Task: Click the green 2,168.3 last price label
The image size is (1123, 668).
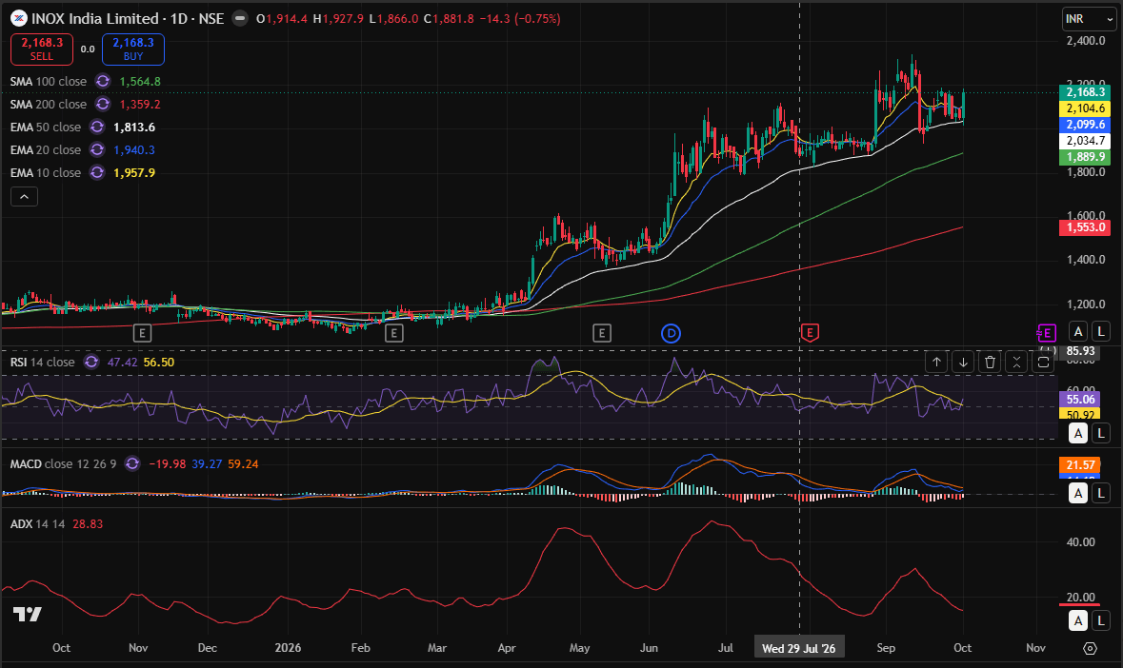Action: [1085, 92]
